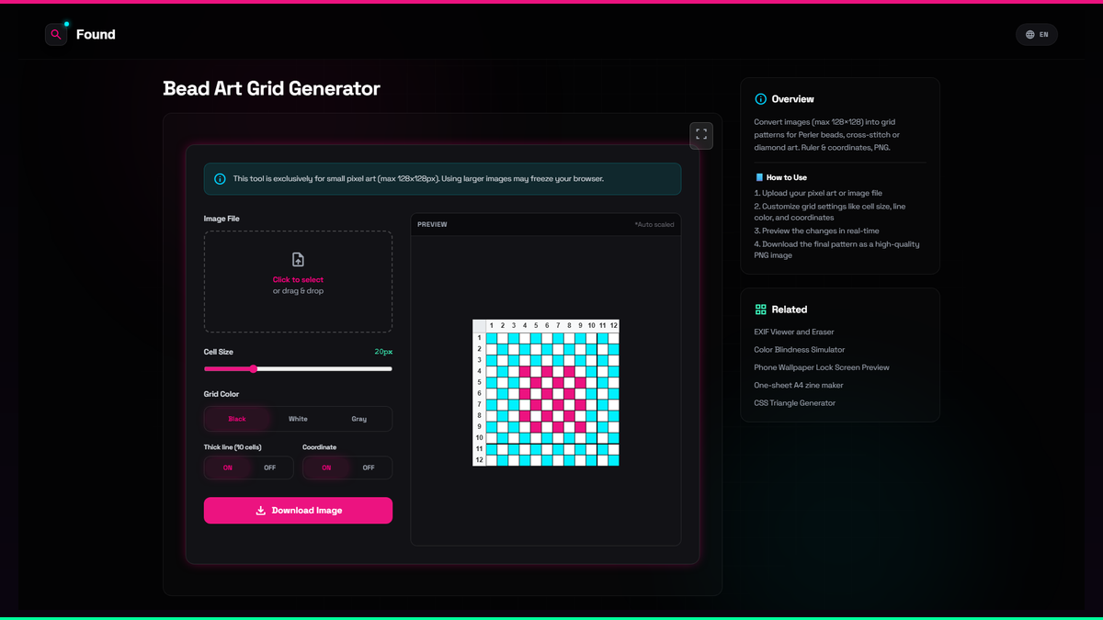Image resolution: width=1103 pixels, height=620 pixels.
Task: Click the Grid Color label
Action: pos(222,394)
